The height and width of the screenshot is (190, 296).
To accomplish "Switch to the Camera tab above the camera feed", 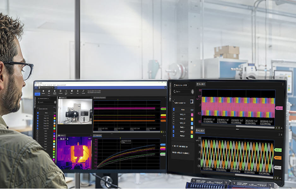I will coord(62,98).
